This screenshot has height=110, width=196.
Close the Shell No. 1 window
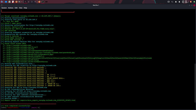click(194, 5)
